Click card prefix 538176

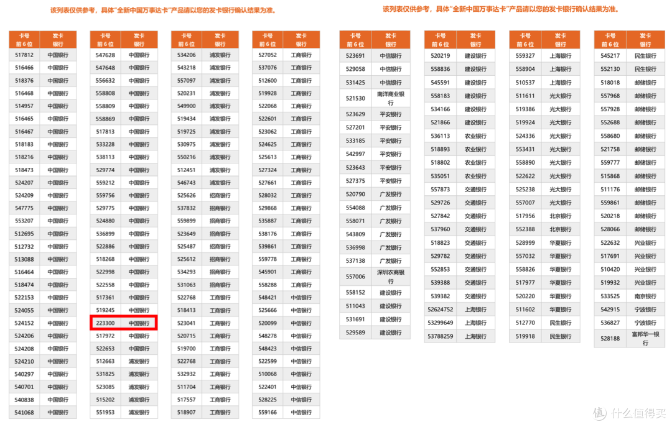pos(268,234)
